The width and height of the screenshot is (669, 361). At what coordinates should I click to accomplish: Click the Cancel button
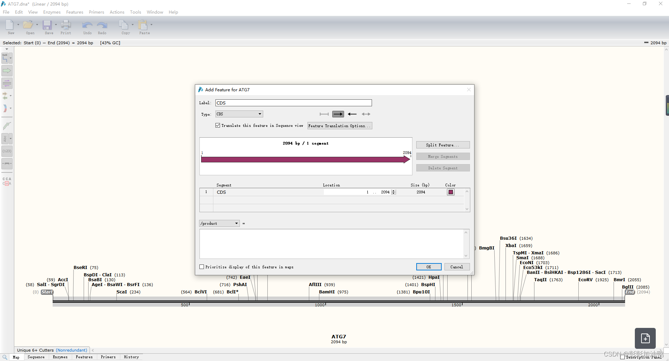click(x=457, y=267)
